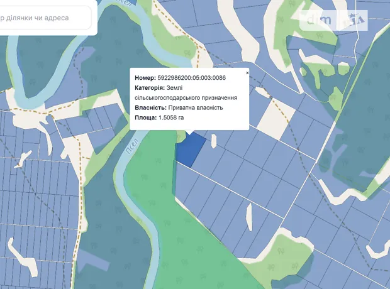Click the cadastral number 5922986200:05:003:0086

point(191,78)
